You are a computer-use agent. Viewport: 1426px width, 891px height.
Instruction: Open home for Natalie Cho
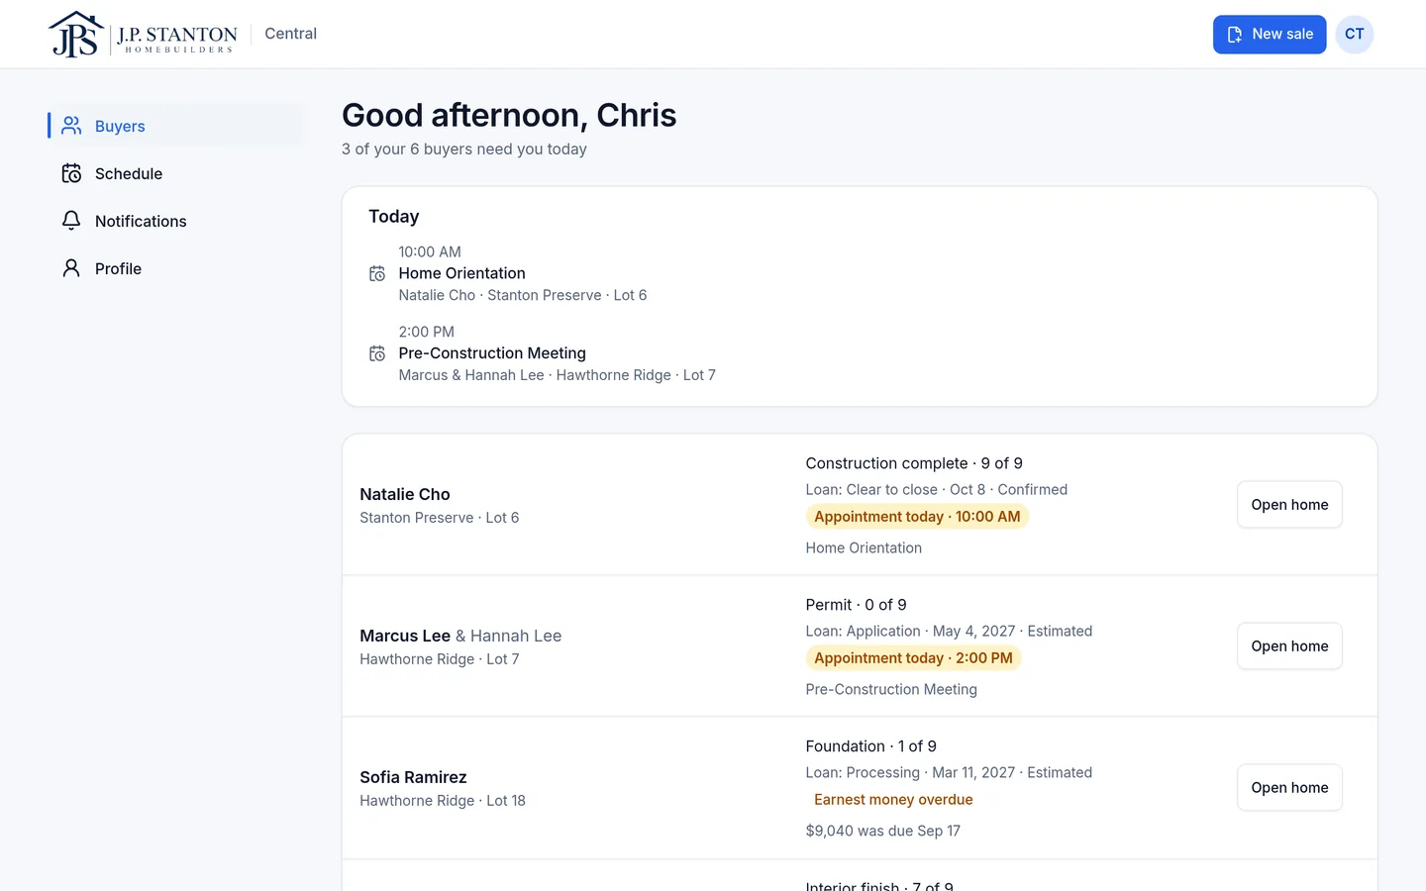[1289, 505]
